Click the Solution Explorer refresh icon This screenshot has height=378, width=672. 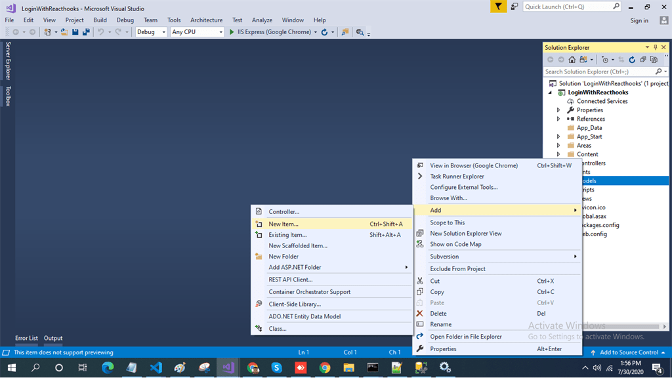[x=632, y=60]
